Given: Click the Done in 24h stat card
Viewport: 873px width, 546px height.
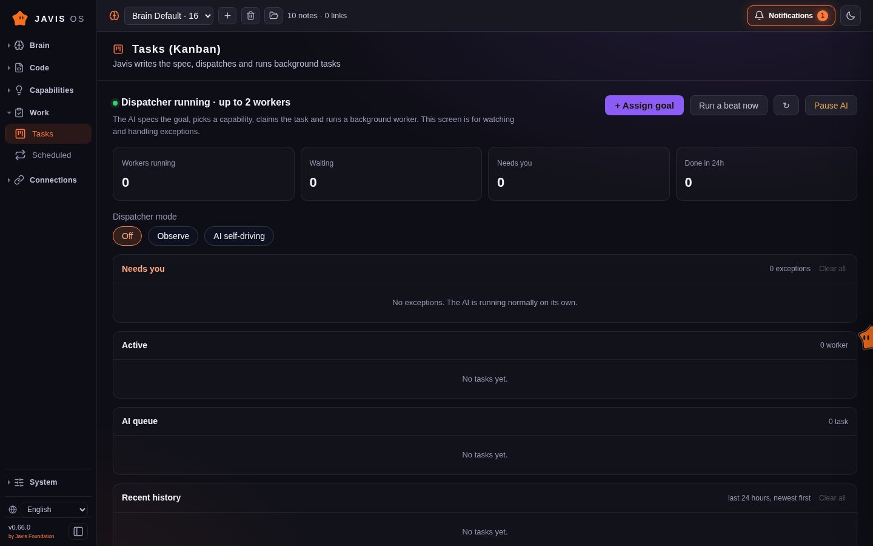Looking at the screenshot, I should tap(766, 174).
